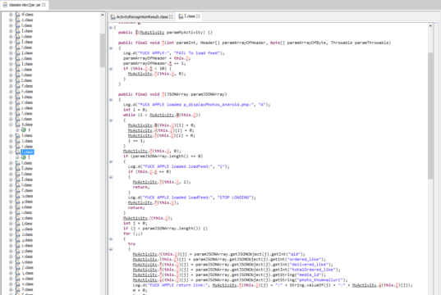Click 'paramArrayOfHeader = this' assignment line
This screenshot has height=295, width=441.
point(157,58)
